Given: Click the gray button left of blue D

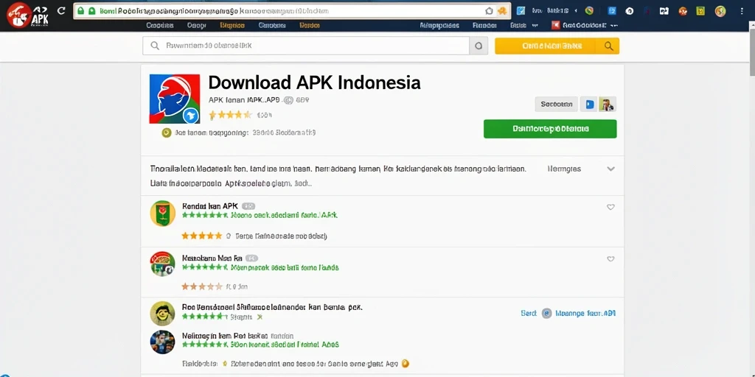Looking at the screenshot, I should pyautogui.click(x=556, y=104).
